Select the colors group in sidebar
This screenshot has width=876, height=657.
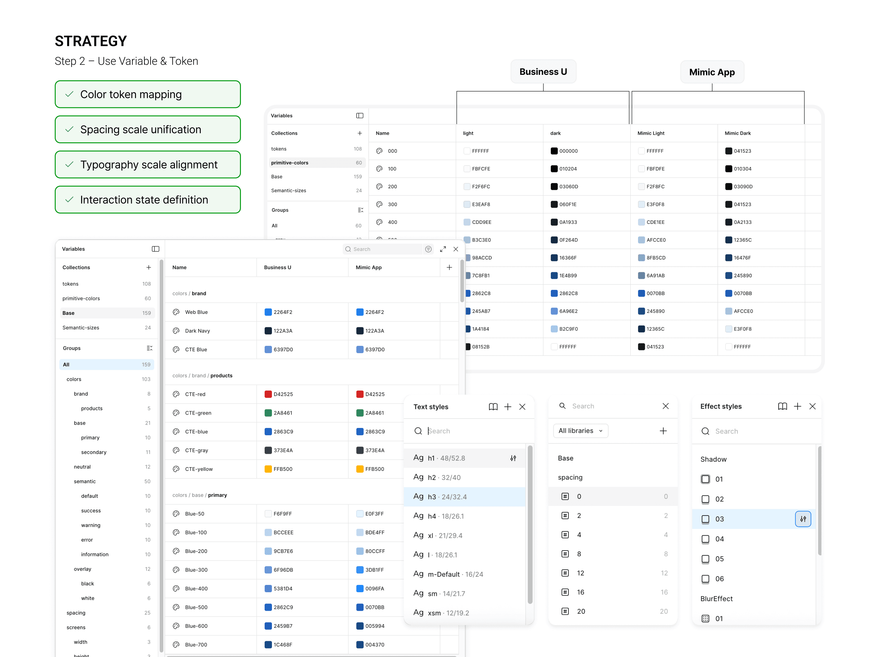click(x=74, y=379)
